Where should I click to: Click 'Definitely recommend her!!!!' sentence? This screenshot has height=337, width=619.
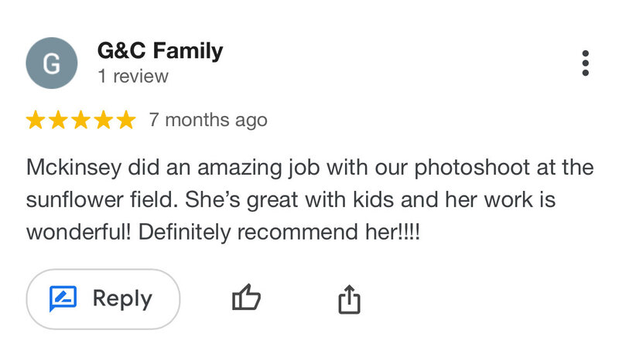(x=279, y=232)
